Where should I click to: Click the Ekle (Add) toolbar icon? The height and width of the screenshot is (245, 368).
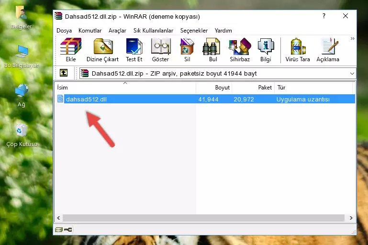click(x=71, y=50)
